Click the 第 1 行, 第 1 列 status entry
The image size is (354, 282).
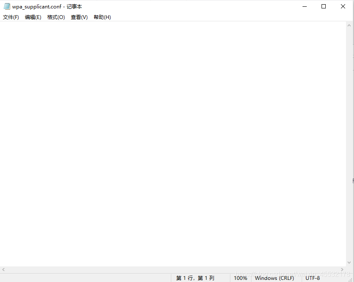pos(195,278)
